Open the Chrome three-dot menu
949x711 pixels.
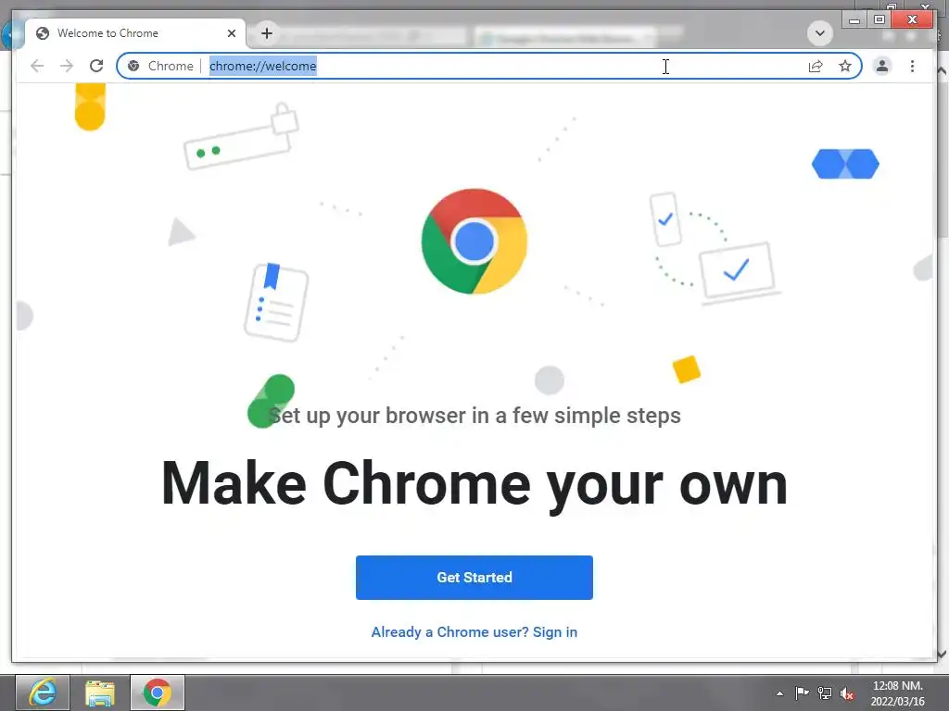912,66
